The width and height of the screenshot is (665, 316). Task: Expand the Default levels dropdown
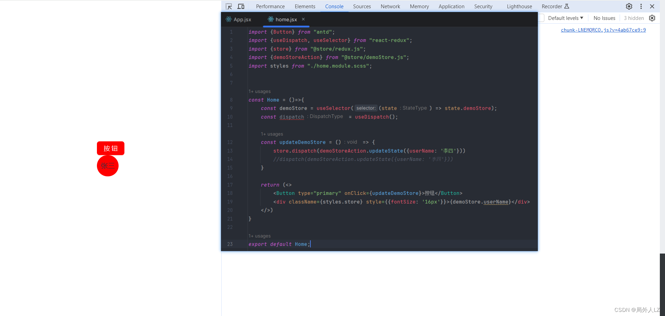click(x=565, y=18)
